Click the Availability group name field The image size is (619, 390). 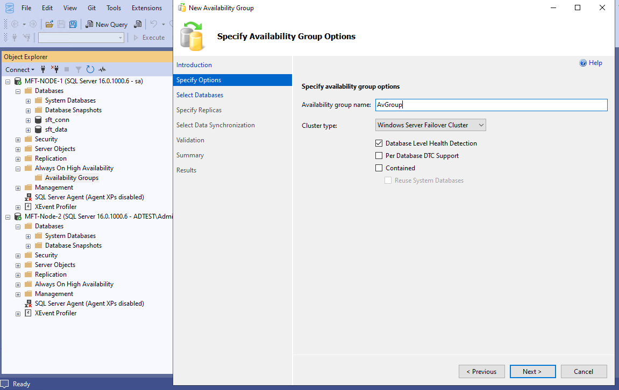click(x=491, y=105)
